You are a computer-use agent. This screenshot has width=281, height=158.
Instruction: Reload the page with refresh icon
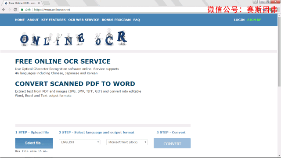click(15, 10)
